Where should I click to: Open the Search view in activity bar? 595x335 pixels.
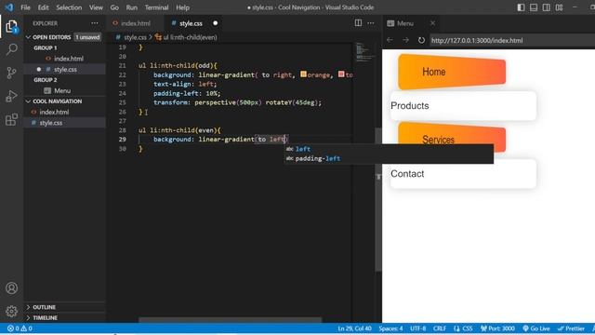[x=12, y=49]
